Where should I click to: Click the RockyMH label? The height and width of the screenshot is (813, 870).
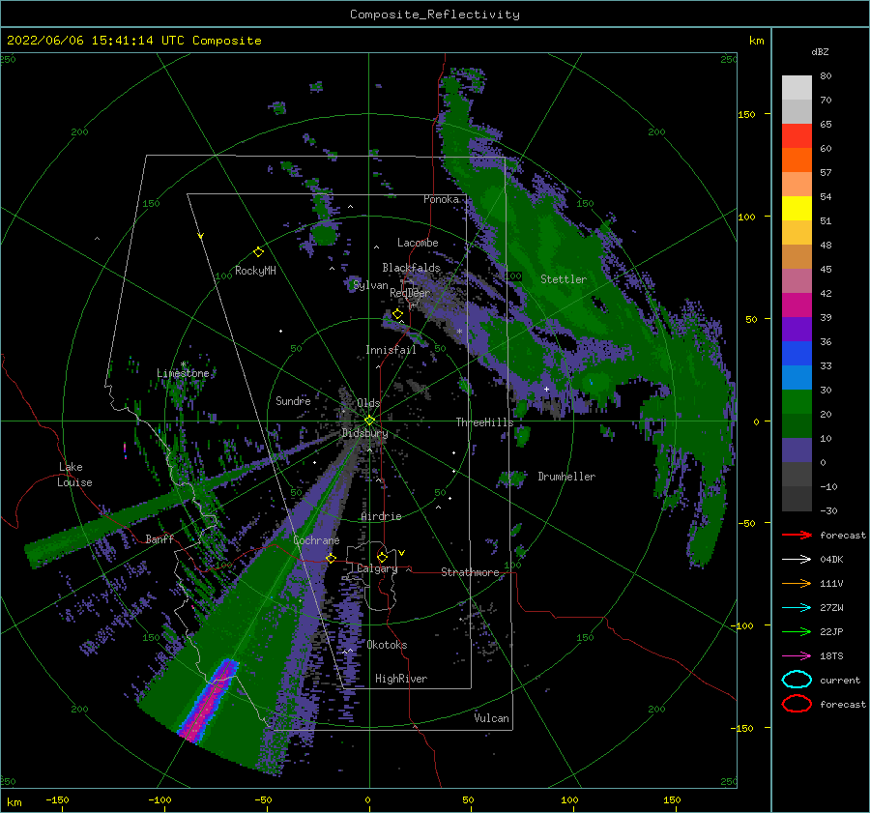click(255, 271)
